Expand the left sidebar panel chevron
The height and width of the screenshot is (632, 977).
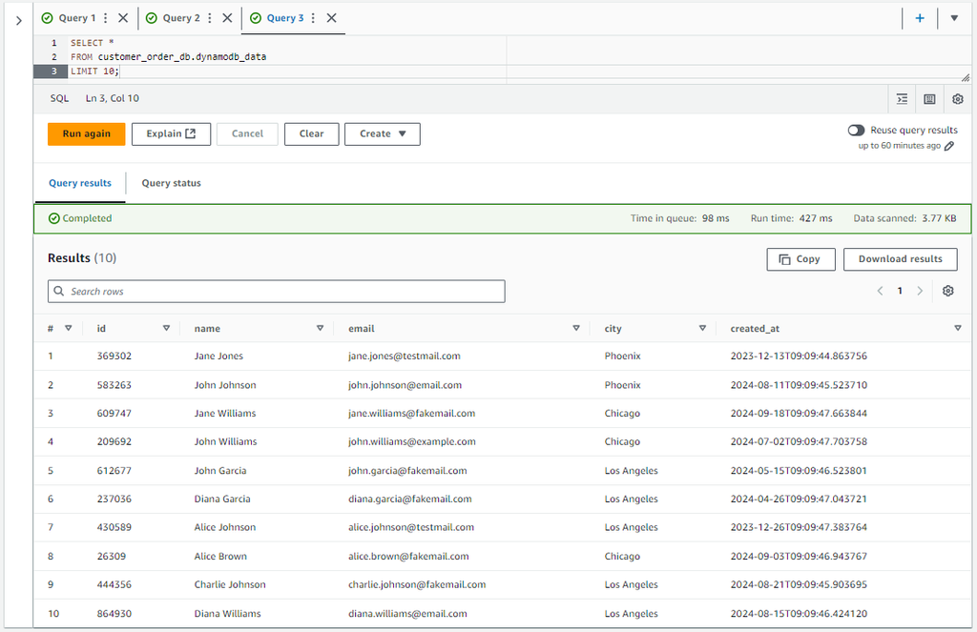coord(18,20)
